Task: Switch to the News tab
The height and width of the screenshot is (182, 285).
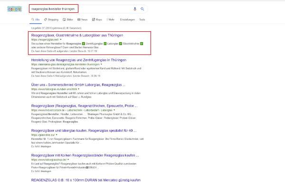Action: click(x=83, y=19)
